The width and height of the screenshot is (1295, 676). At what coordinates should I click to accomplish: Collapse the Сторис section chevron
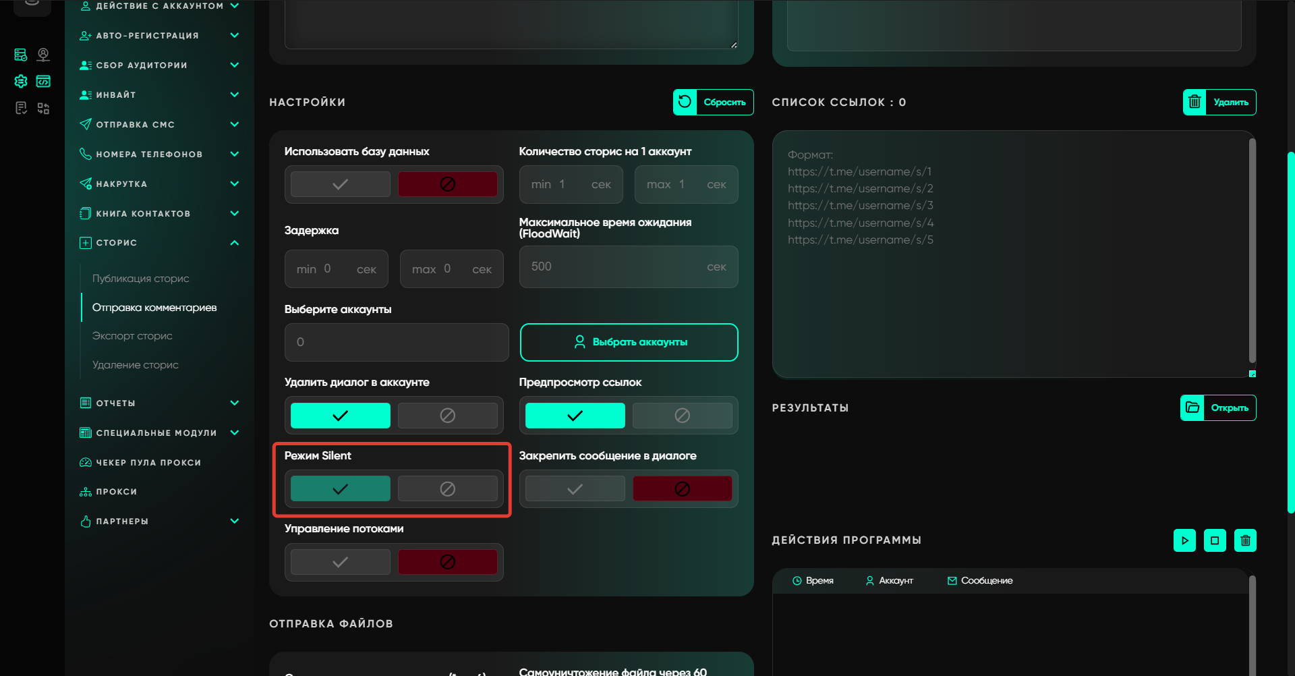click(x=234, y=243)
